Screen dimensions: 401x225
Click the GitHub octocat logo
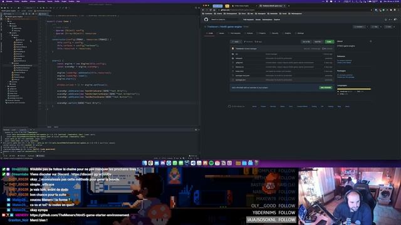206,19
